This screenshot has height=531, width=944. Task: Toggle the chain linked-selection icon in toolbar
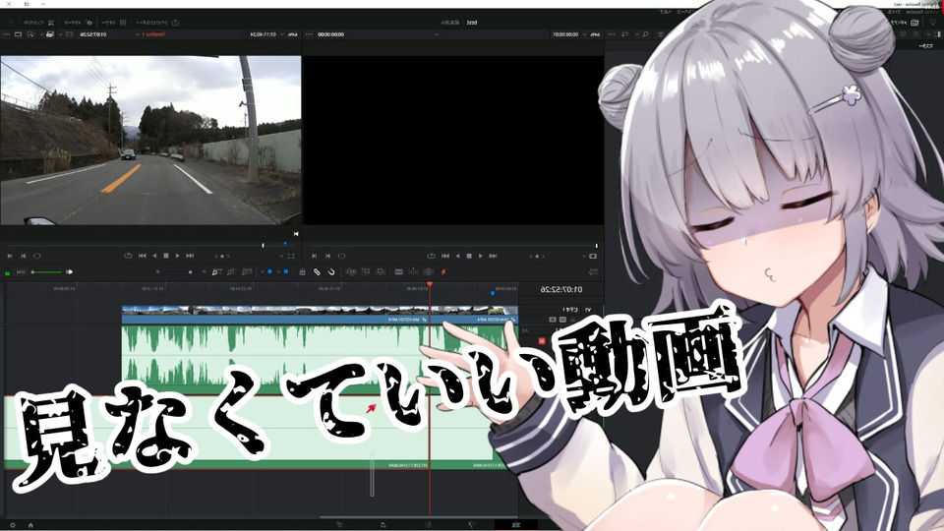pos(317,272)
